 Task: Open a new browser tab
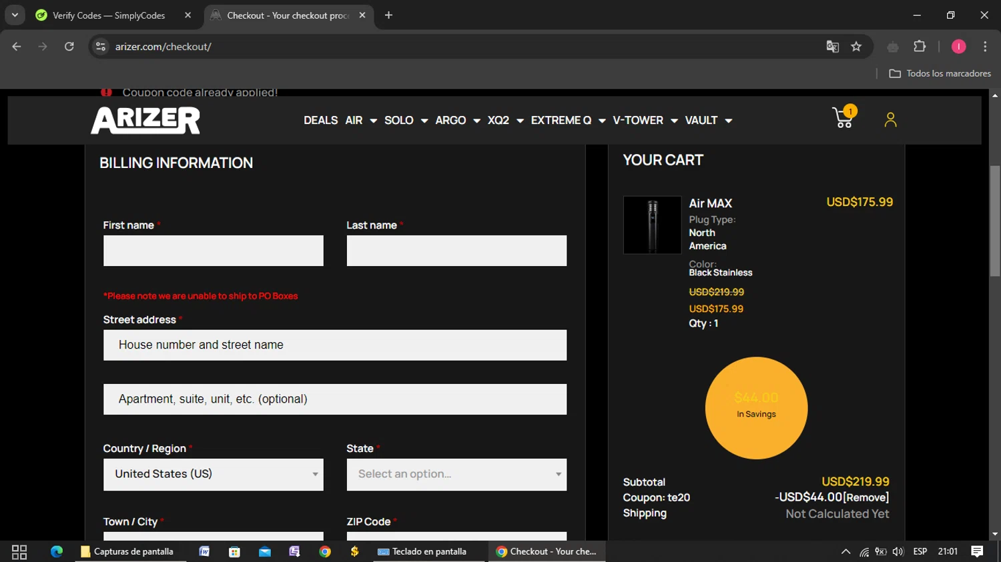388,15
